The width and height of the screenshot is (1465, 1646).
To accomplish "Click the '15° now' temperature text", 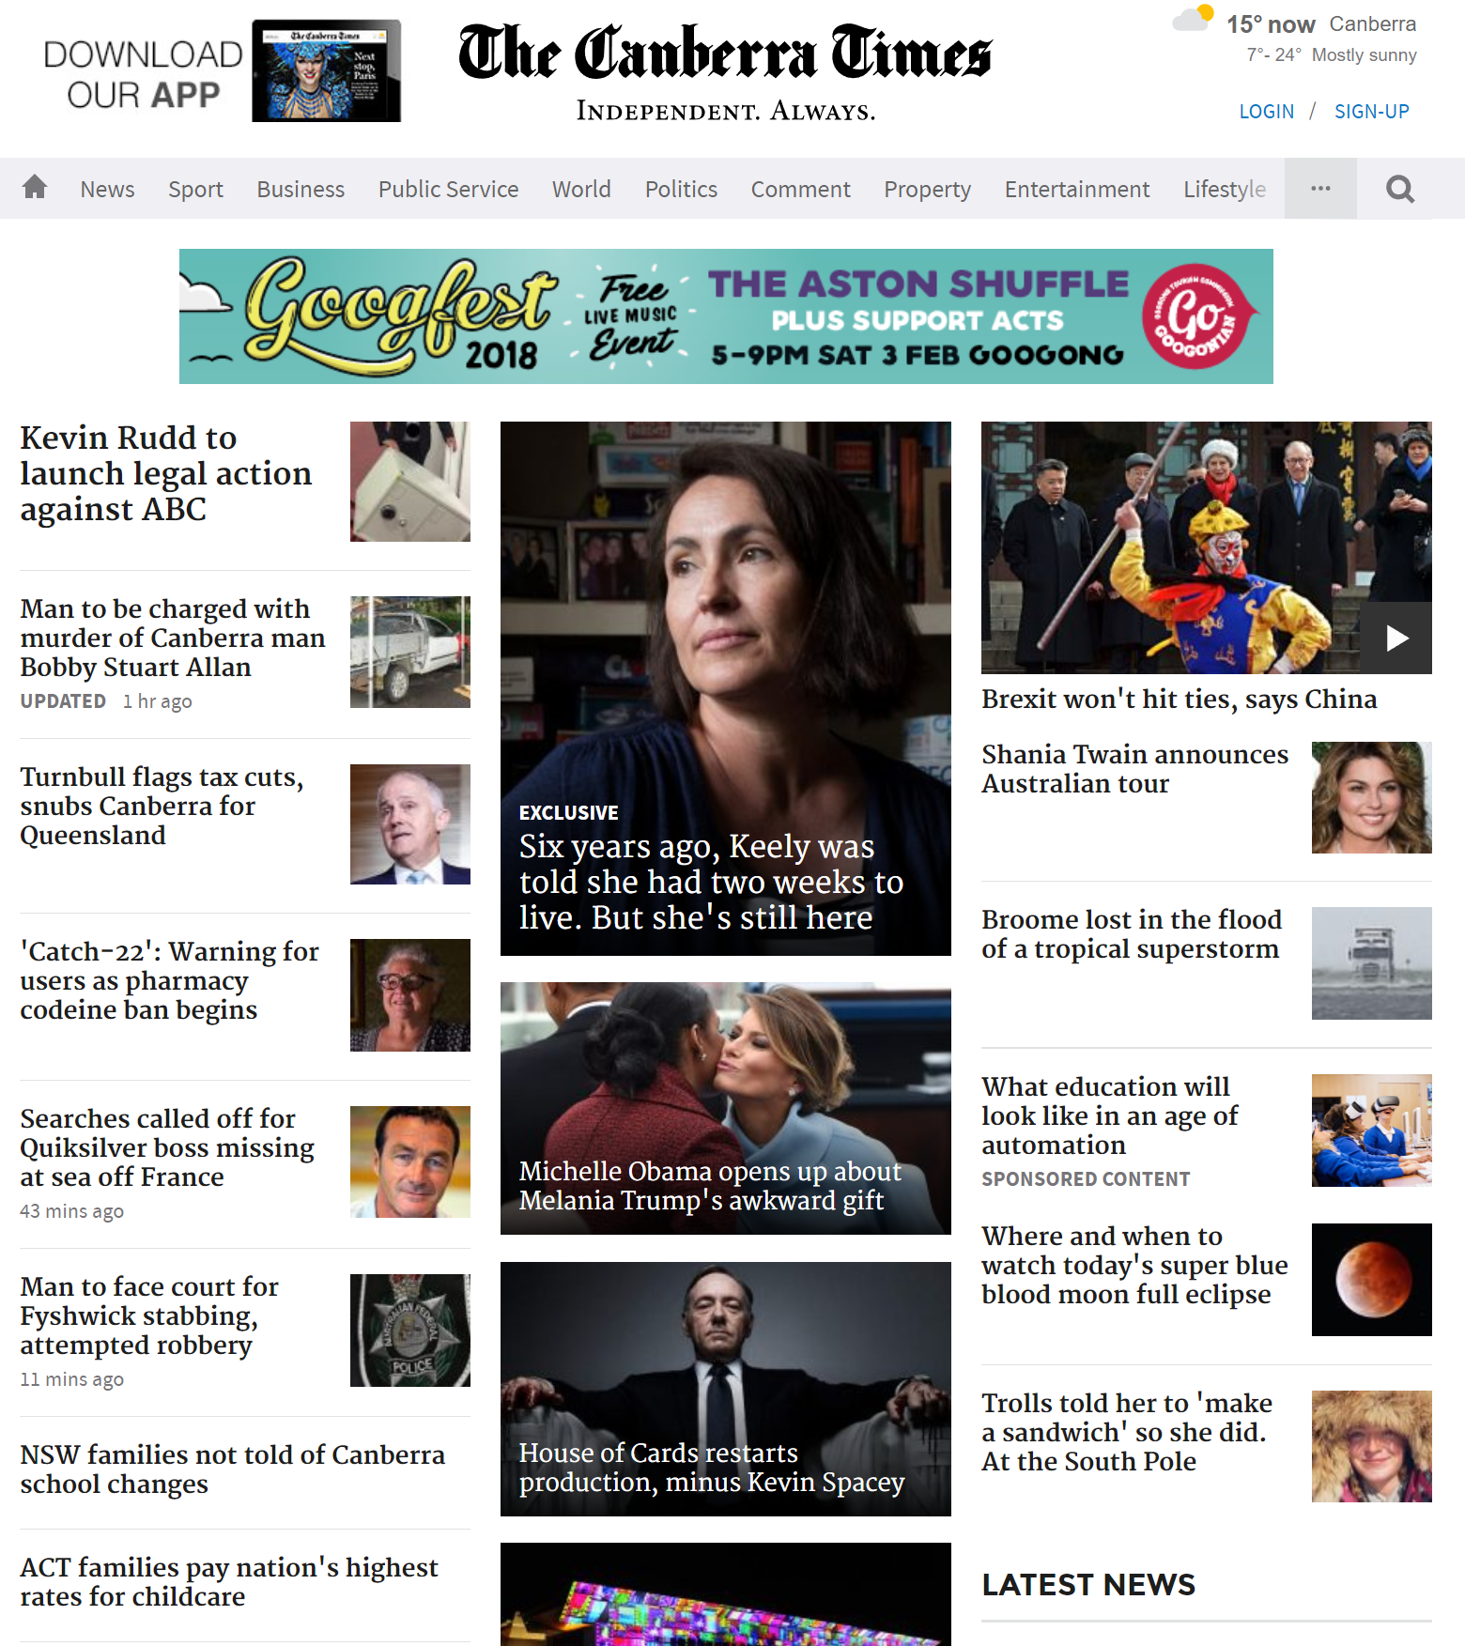I will [x=1271, y=24].
